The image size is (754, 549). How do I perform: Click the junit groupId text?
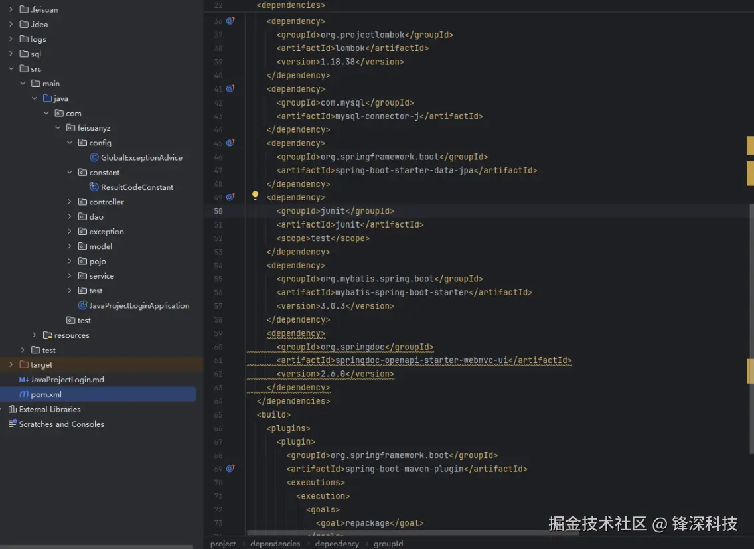[333, 211]
